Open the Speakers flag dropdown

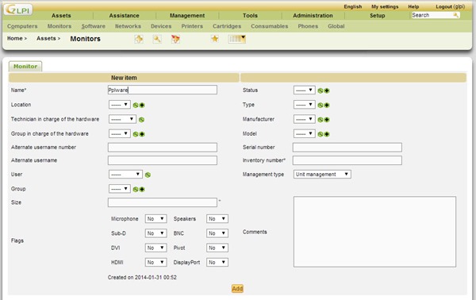point(217,218)
